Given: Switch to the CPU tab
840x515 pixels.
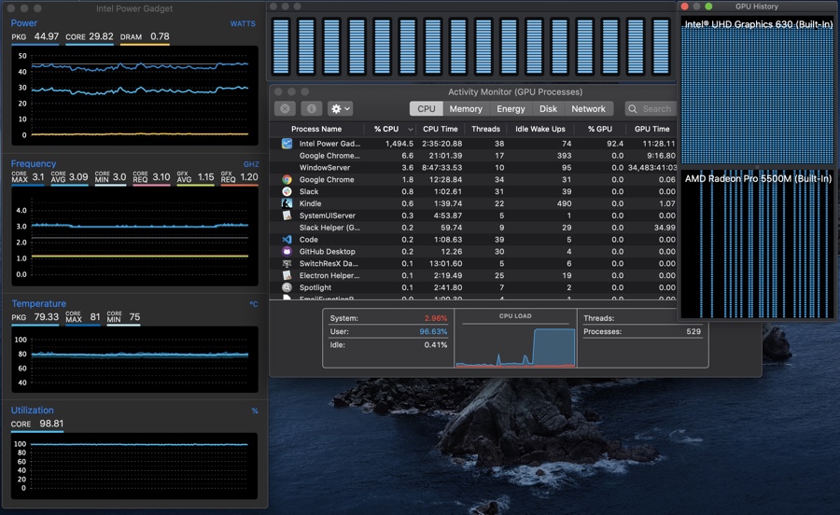Looking at the screenshot, I should click(427, 108).
